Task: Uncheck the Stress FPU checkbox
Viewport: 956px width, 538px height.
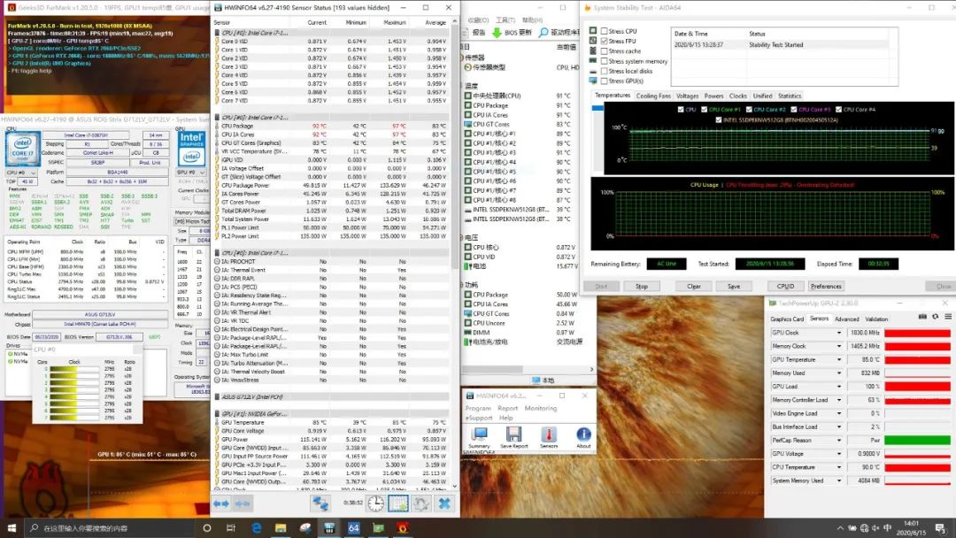Action: point(605,42)
